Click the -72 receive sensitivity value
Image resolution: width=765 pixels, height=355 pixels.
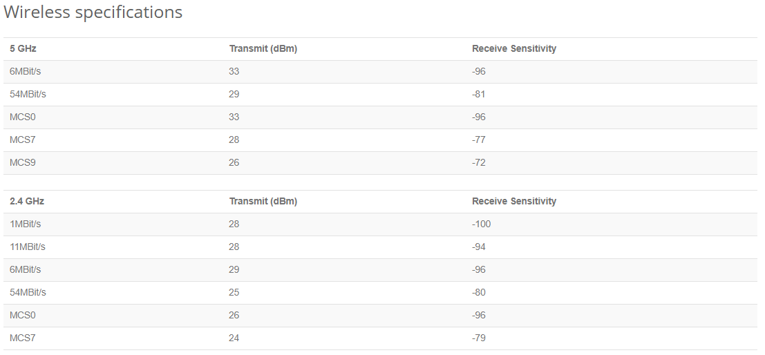coord(479,163)
